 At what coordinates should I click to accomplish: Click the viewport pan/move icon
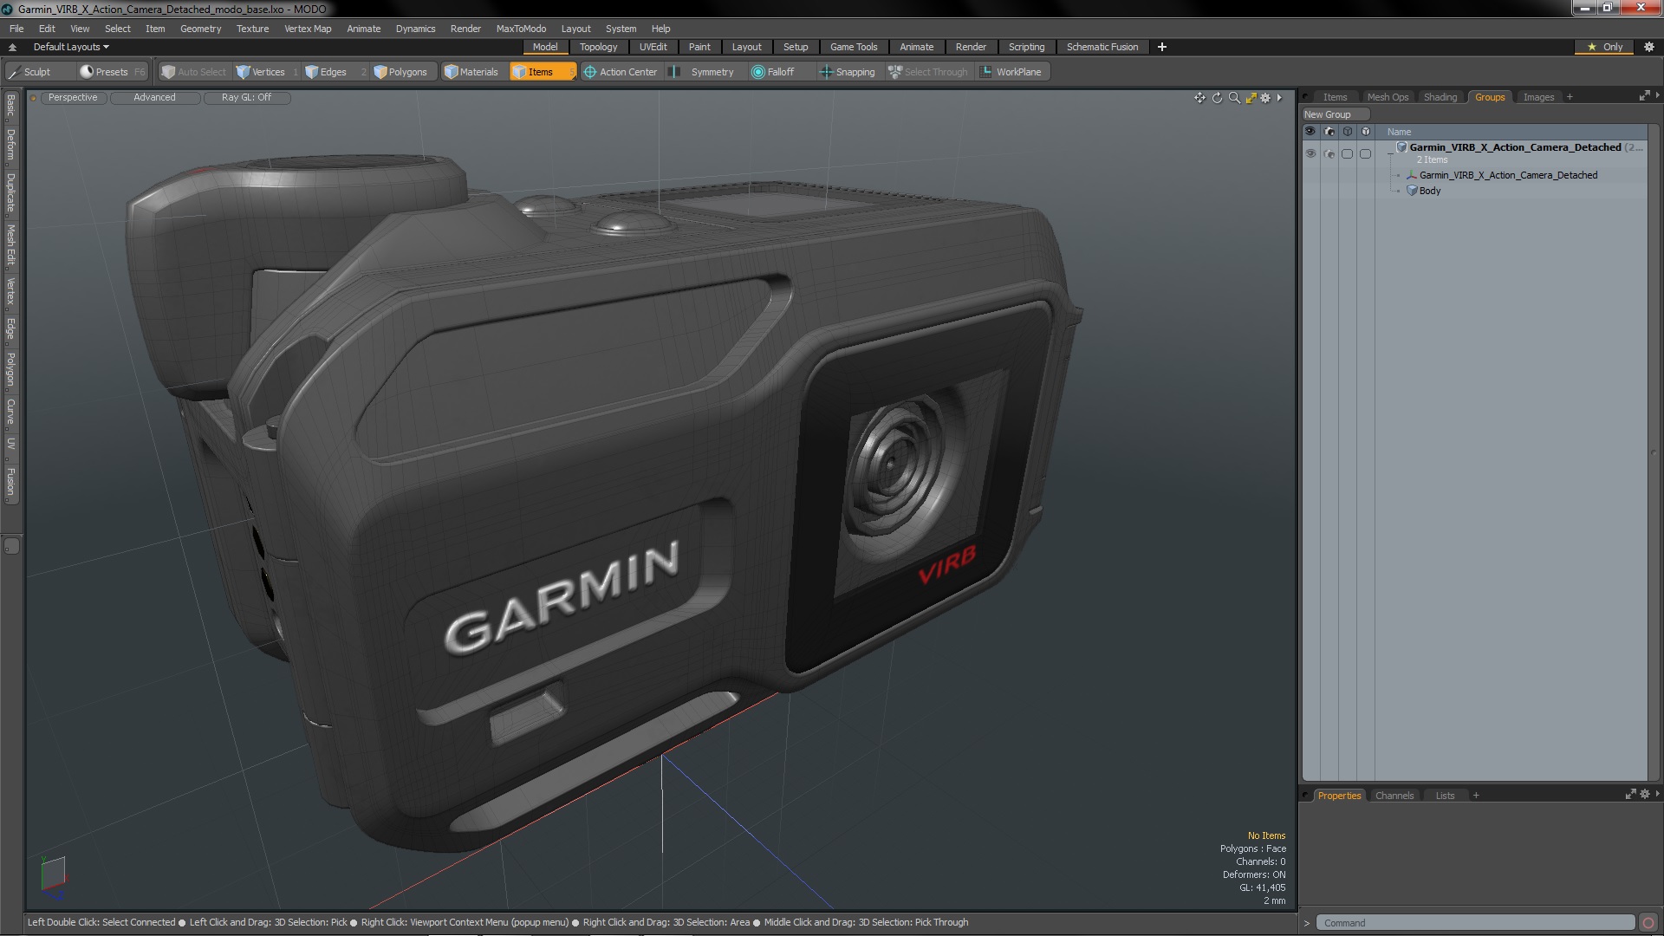click(x=1199, y=98)
